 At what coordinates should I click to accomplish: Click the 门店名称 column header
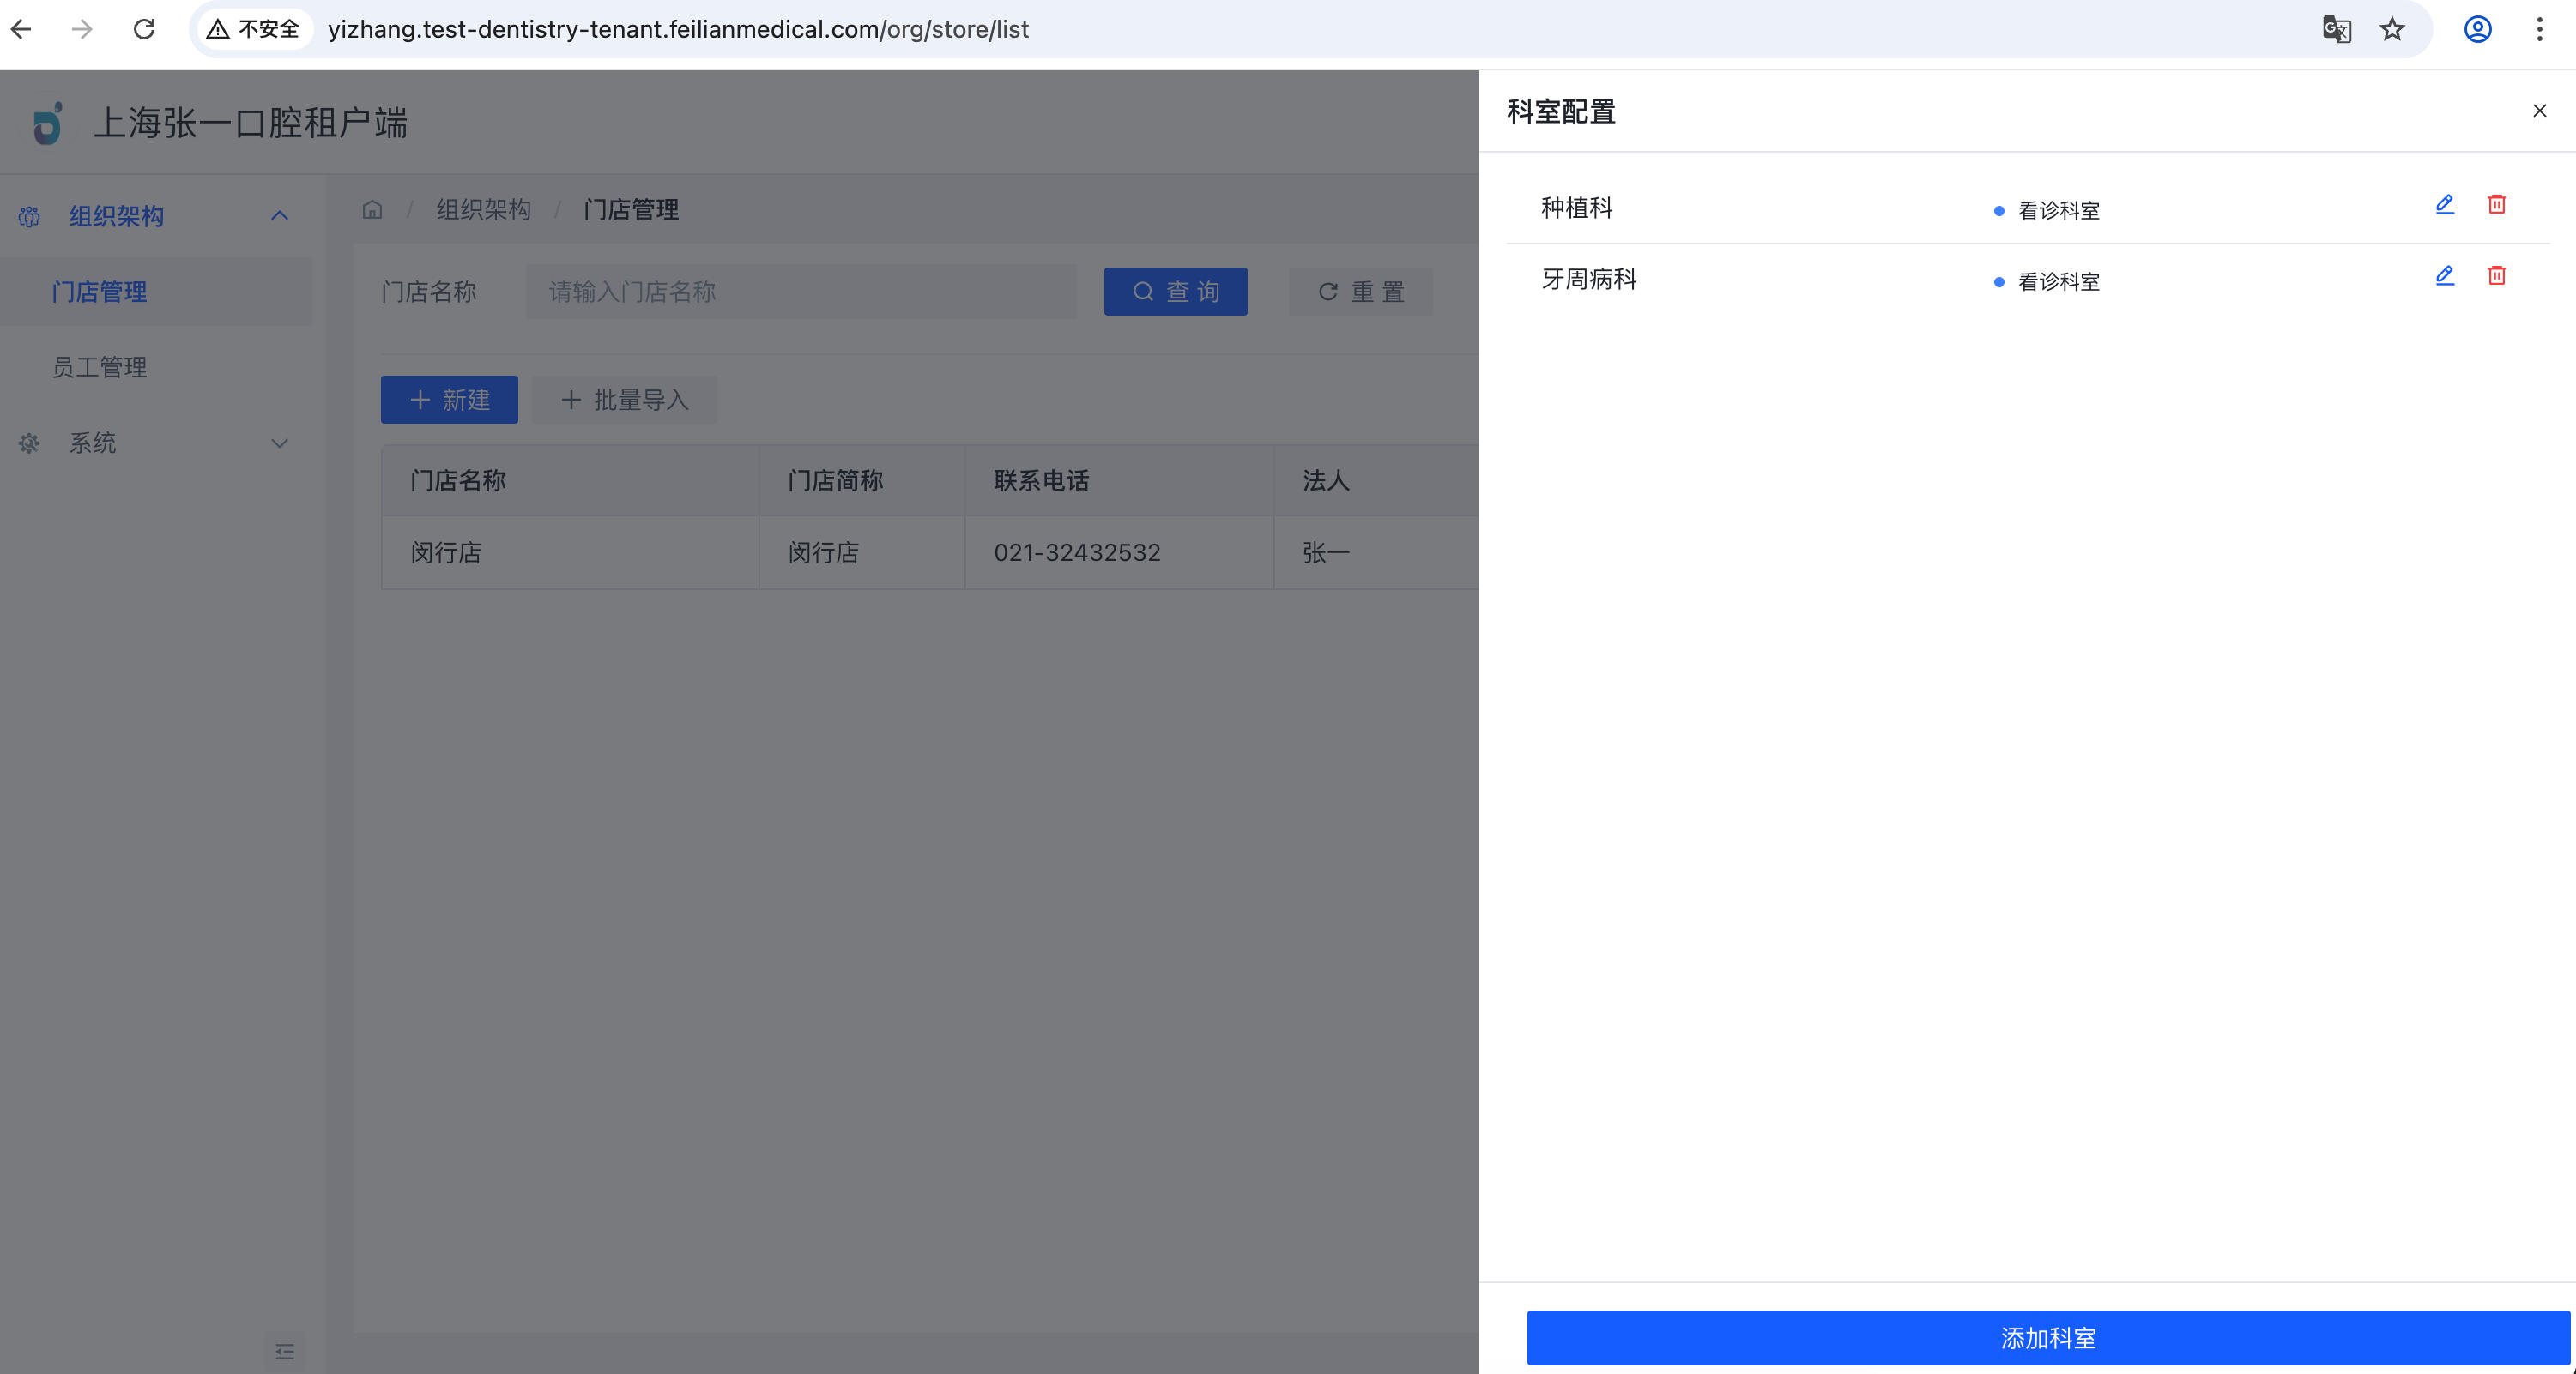click(571, 480)
